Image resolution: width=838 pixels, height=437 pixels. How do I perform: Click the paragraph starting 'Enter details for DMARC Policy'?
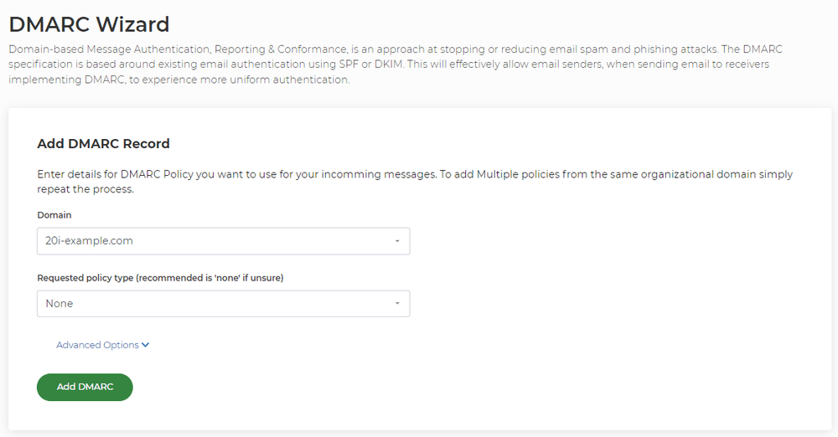point(415,182)
